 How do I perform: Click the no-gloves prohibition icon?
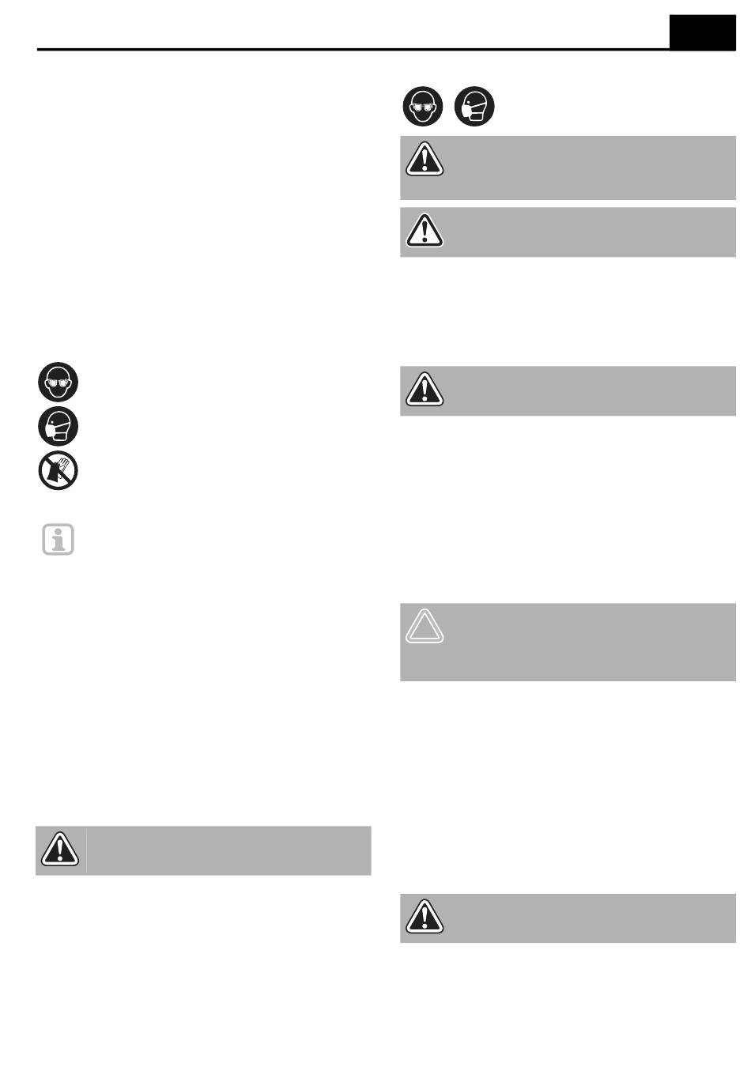click(58, 471)
